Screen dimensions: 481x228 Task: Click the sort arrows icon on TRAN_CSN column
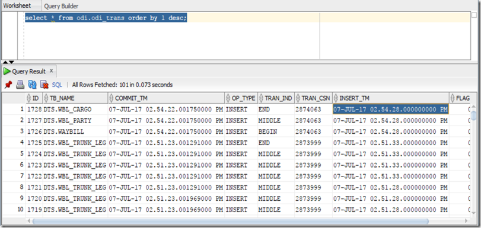pos(298,98)
